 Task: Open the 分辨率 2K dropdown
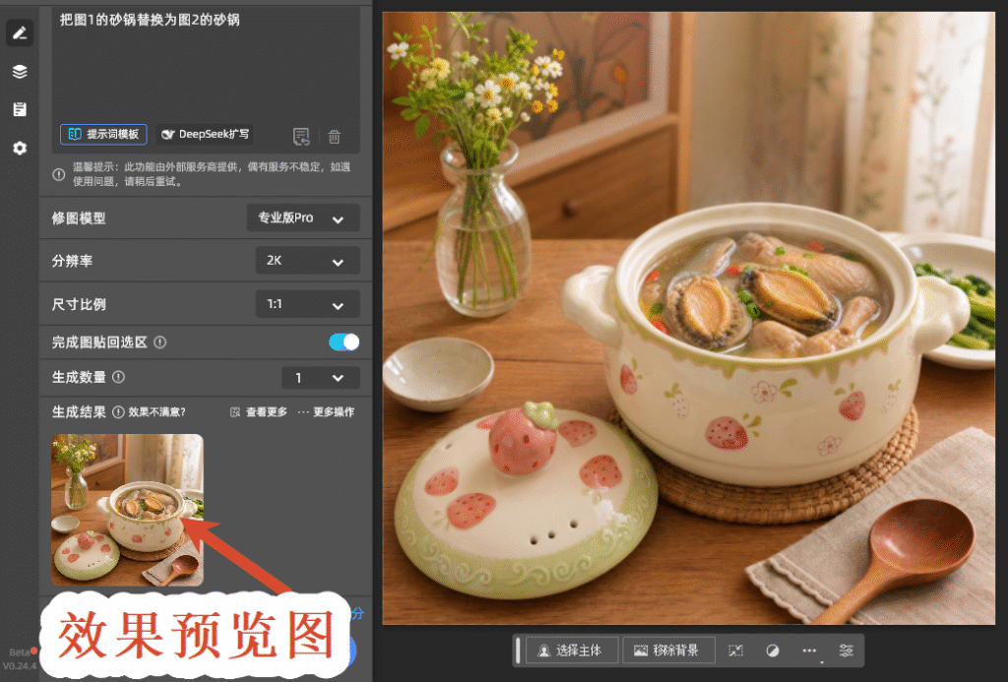[307, 261]
